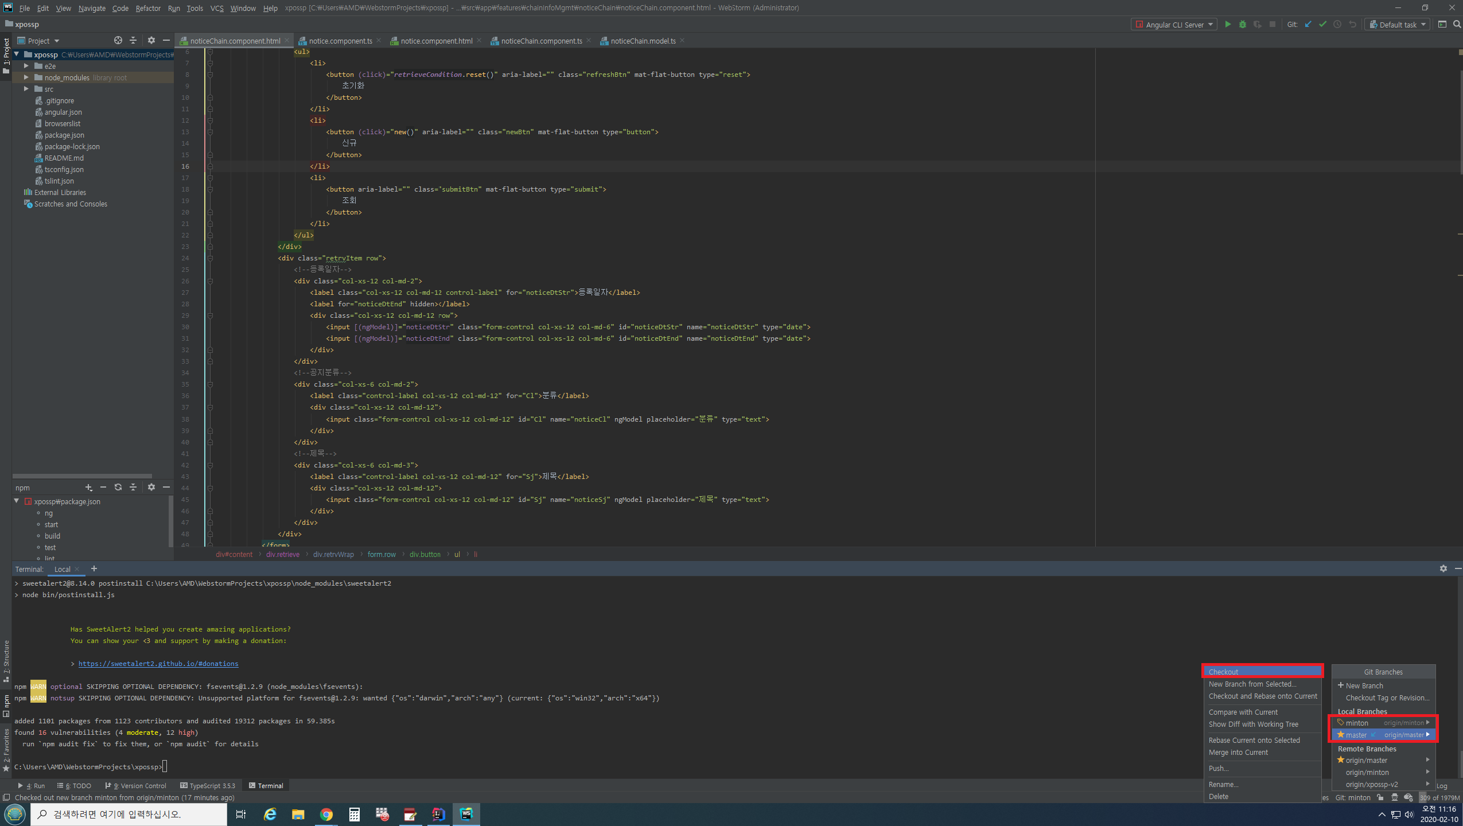
Task: Open Search Everywhere magnifier icon
Action: pyautogui.click(x=1457, y=25)
